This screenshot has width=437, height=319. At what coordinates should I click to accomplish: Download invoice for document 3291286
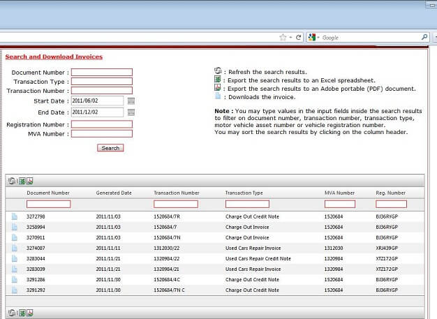(x=15, y=279)
